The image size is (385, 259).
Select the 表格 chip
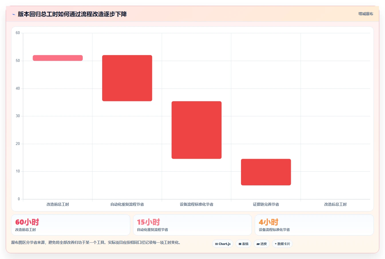pyautogui.click(x=243, y=244)
